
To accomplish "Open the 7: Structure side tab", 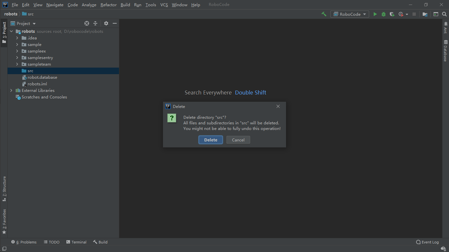I will 4,189.
